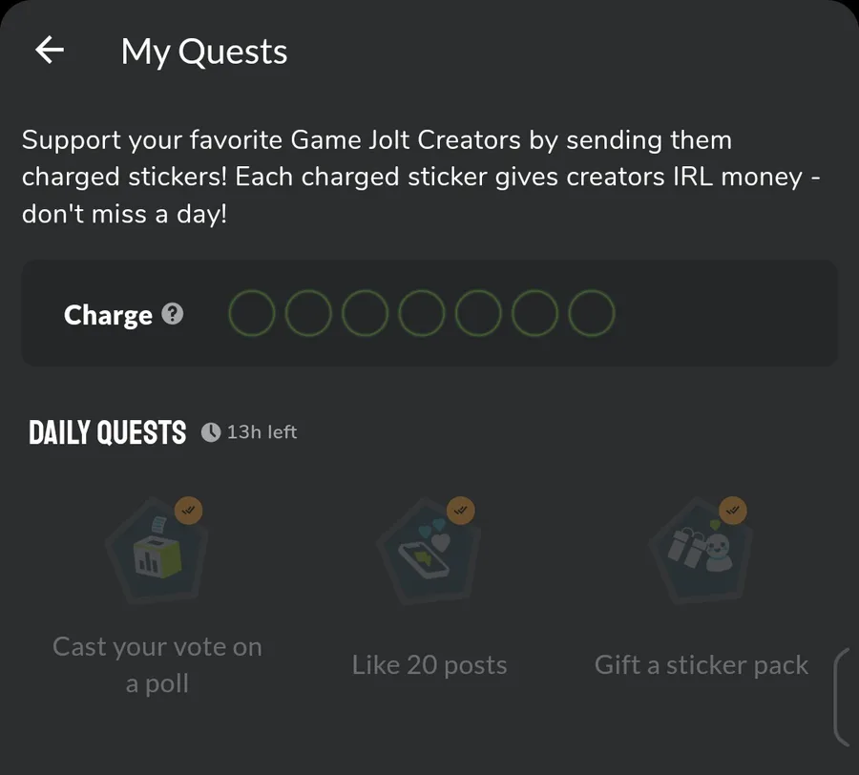Tap the completed checkmark on the Like quest

click(x=461, y=512)
